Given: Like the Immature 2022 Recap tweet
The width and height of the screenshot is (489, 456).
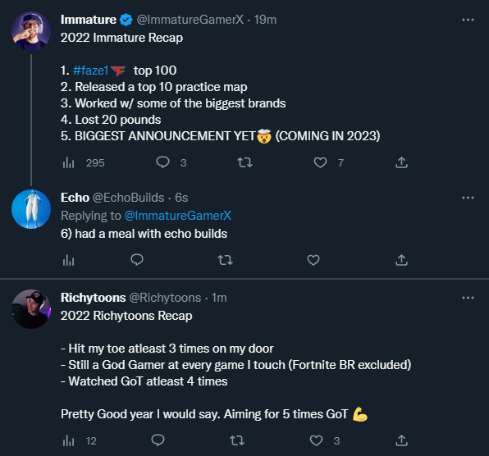Looking at the screenshot, I should (320, 162).
